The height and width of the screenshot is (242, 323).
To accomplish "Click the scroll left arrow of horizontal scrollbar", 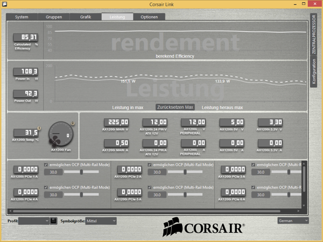I will pos(10,211).
